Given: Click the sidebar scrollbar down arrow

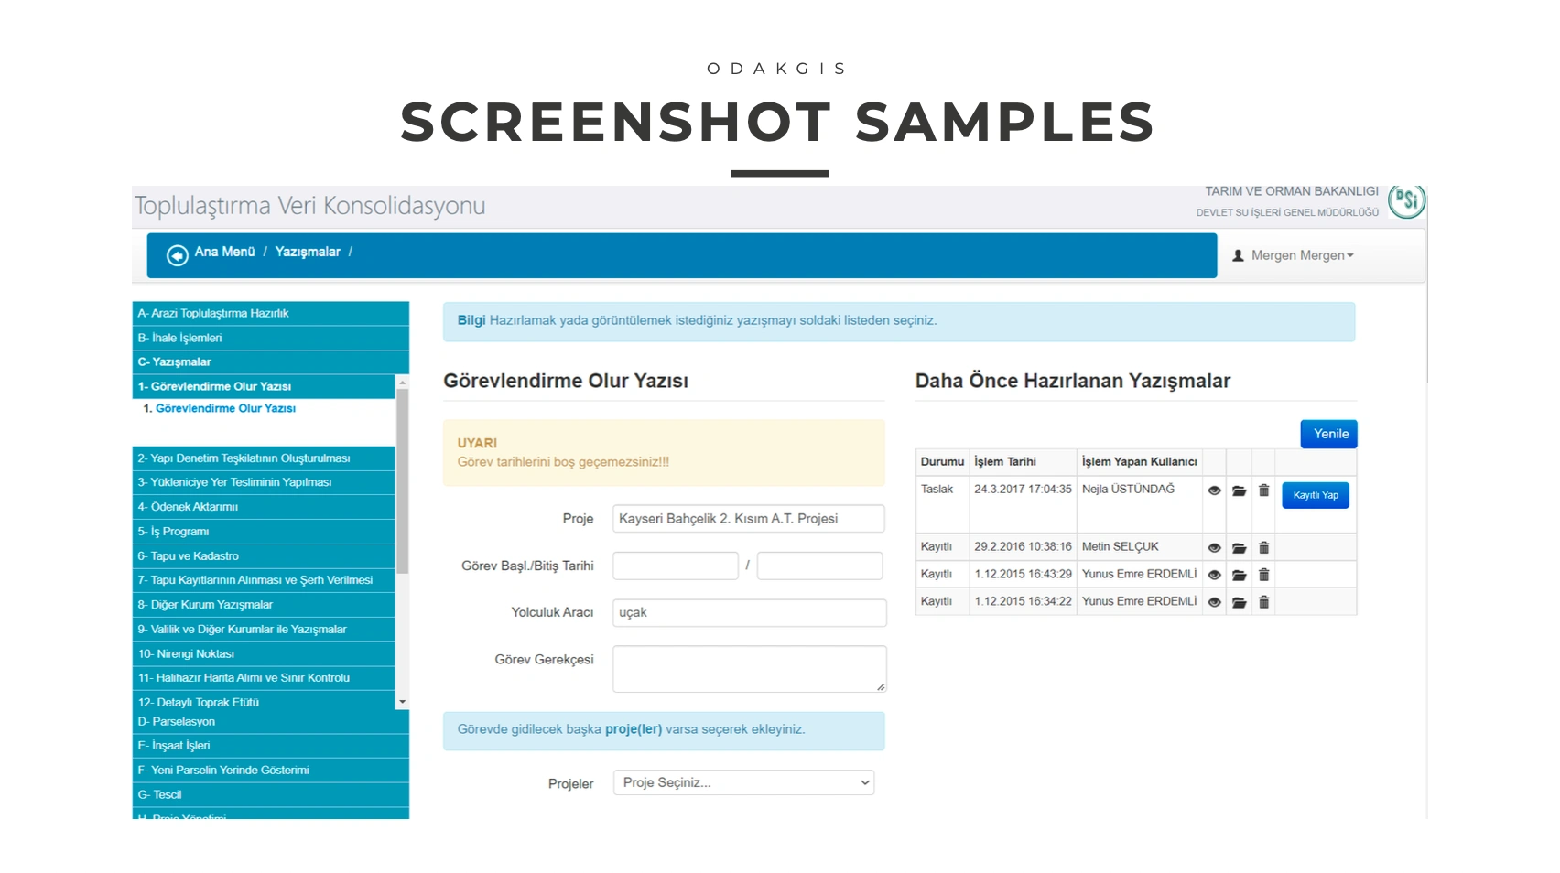Looking at the screenshot, I should click(402, 702).
